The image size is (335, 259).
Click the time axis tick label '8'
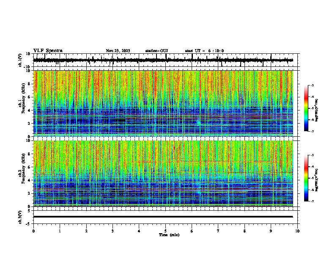pos(244,231)
